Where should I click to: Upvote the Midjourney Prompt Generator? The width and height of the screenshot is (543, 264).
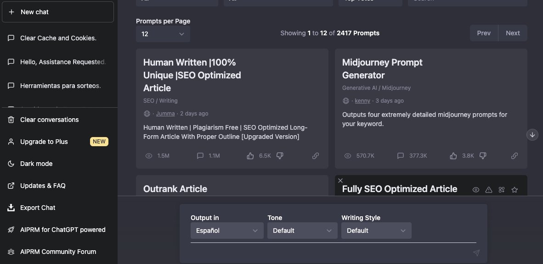click(453, 156)
